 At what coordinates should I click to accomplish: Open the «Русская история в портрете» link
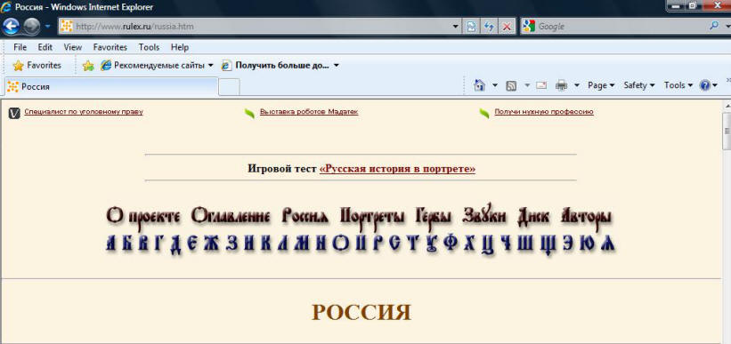(x=397, y=169)
